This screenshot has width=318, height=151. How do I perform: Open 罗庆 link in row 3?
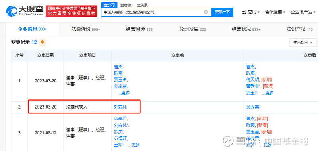(118, 132)
